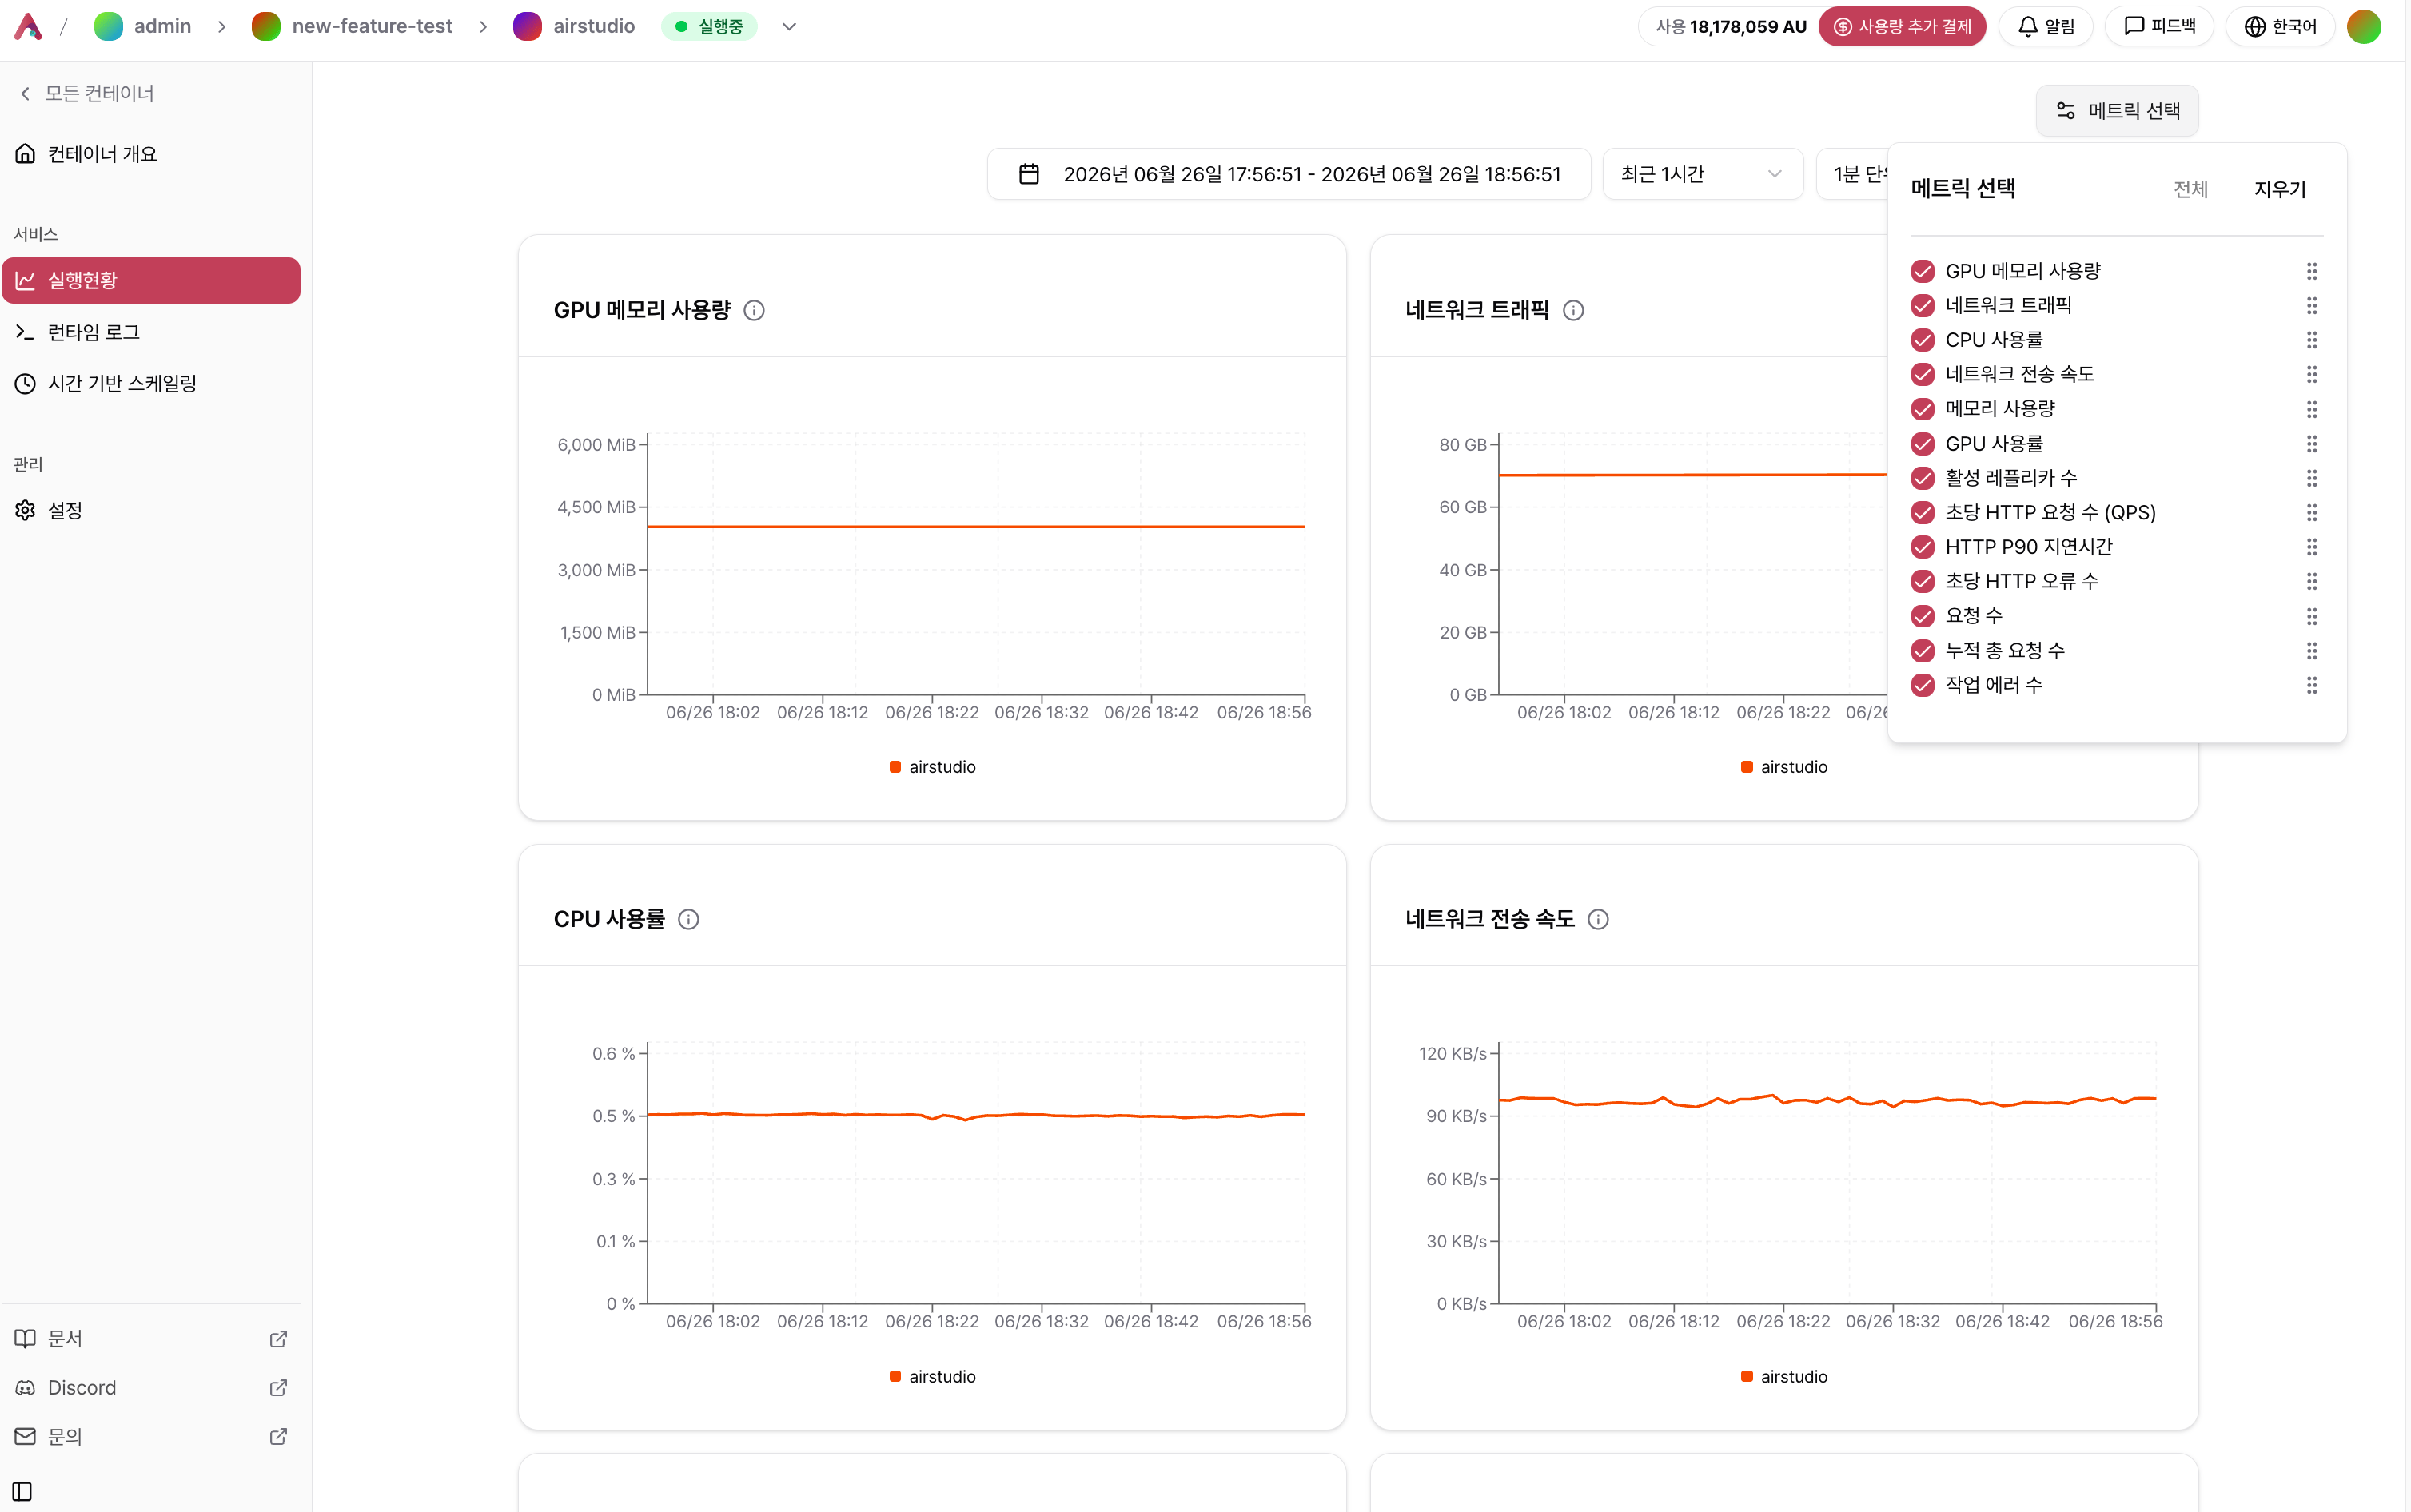The image size is (2411, 1512).
Task: Expand the container status dropdown chevron
Action: point(789,27)
